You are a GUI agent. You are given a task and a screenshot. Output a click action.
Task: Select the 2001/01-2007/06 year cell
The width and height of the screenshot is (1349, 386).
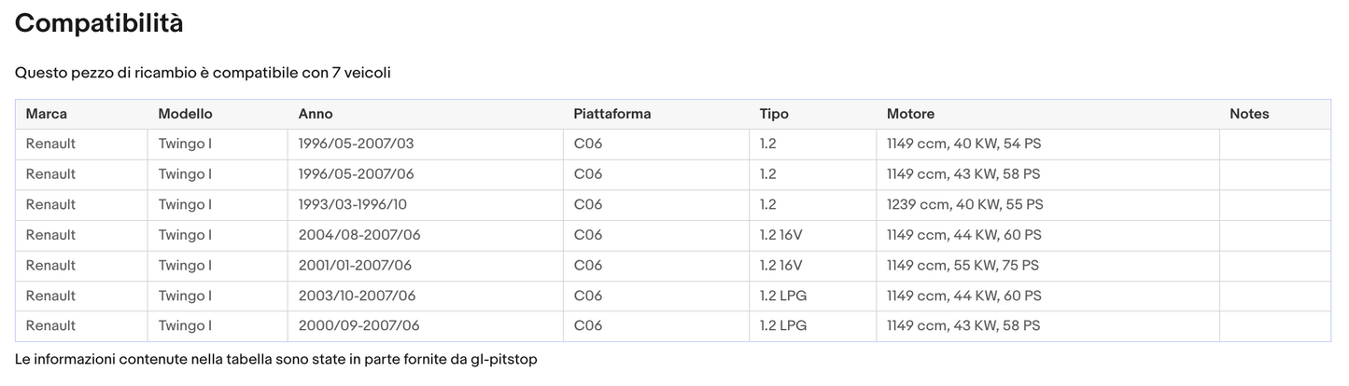click(x=355, y=265)
